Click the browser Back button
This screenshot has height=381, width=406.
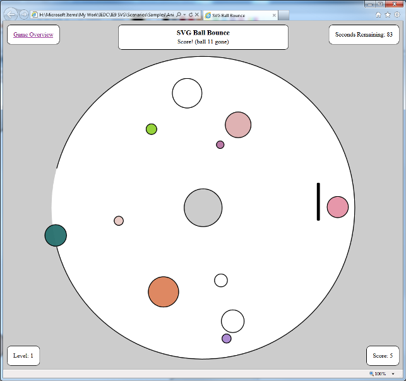pyautogui.click(x=11, y=15)
